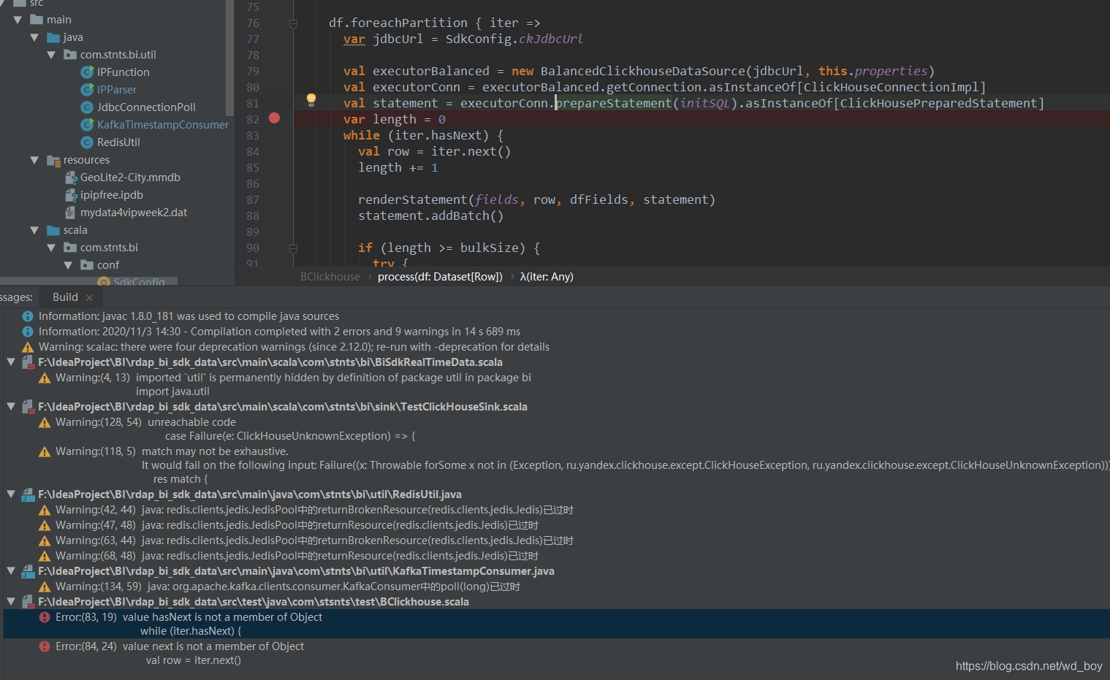Click the src folder icon atop the project tree

[x=20, y=4]
